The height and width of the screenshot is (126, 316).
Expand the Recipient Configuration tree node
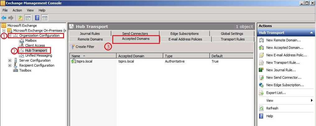click(10, 65)
